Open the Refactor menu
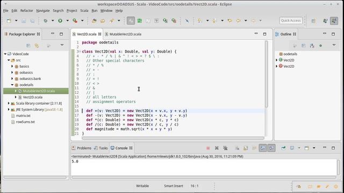This screenshot has width=344, height=193. pyautogui.click(x=26, y=11)
